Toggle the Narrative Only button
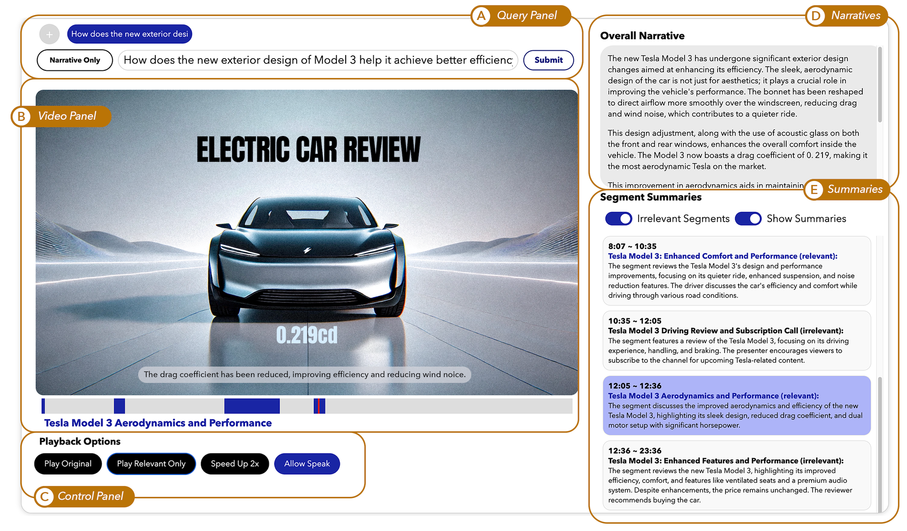Viewport: 907px width, 531px height. pyautogui.click(x=75, y=60)
